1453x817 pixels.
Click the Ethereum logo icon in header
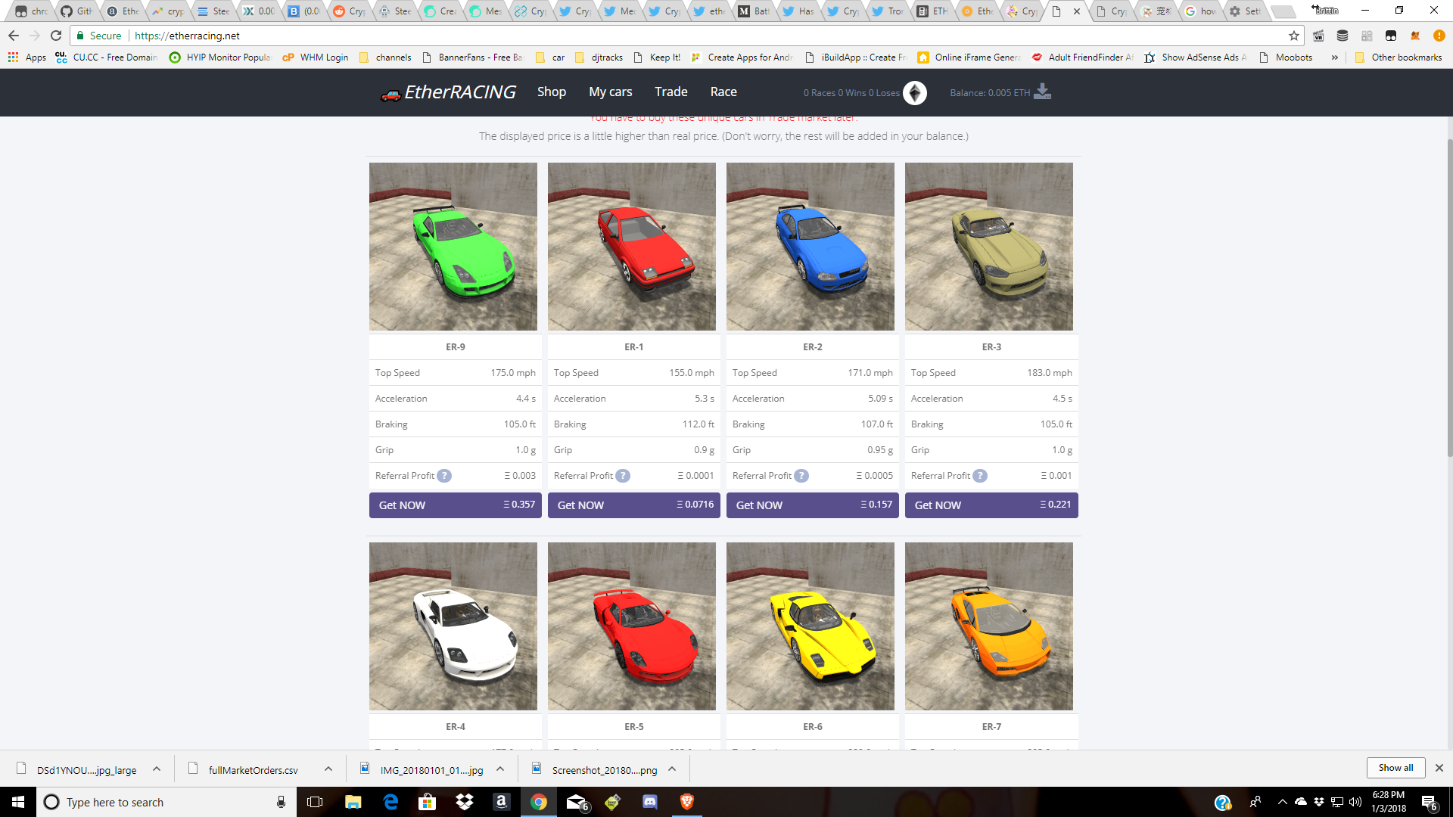(x=915, y=92)
